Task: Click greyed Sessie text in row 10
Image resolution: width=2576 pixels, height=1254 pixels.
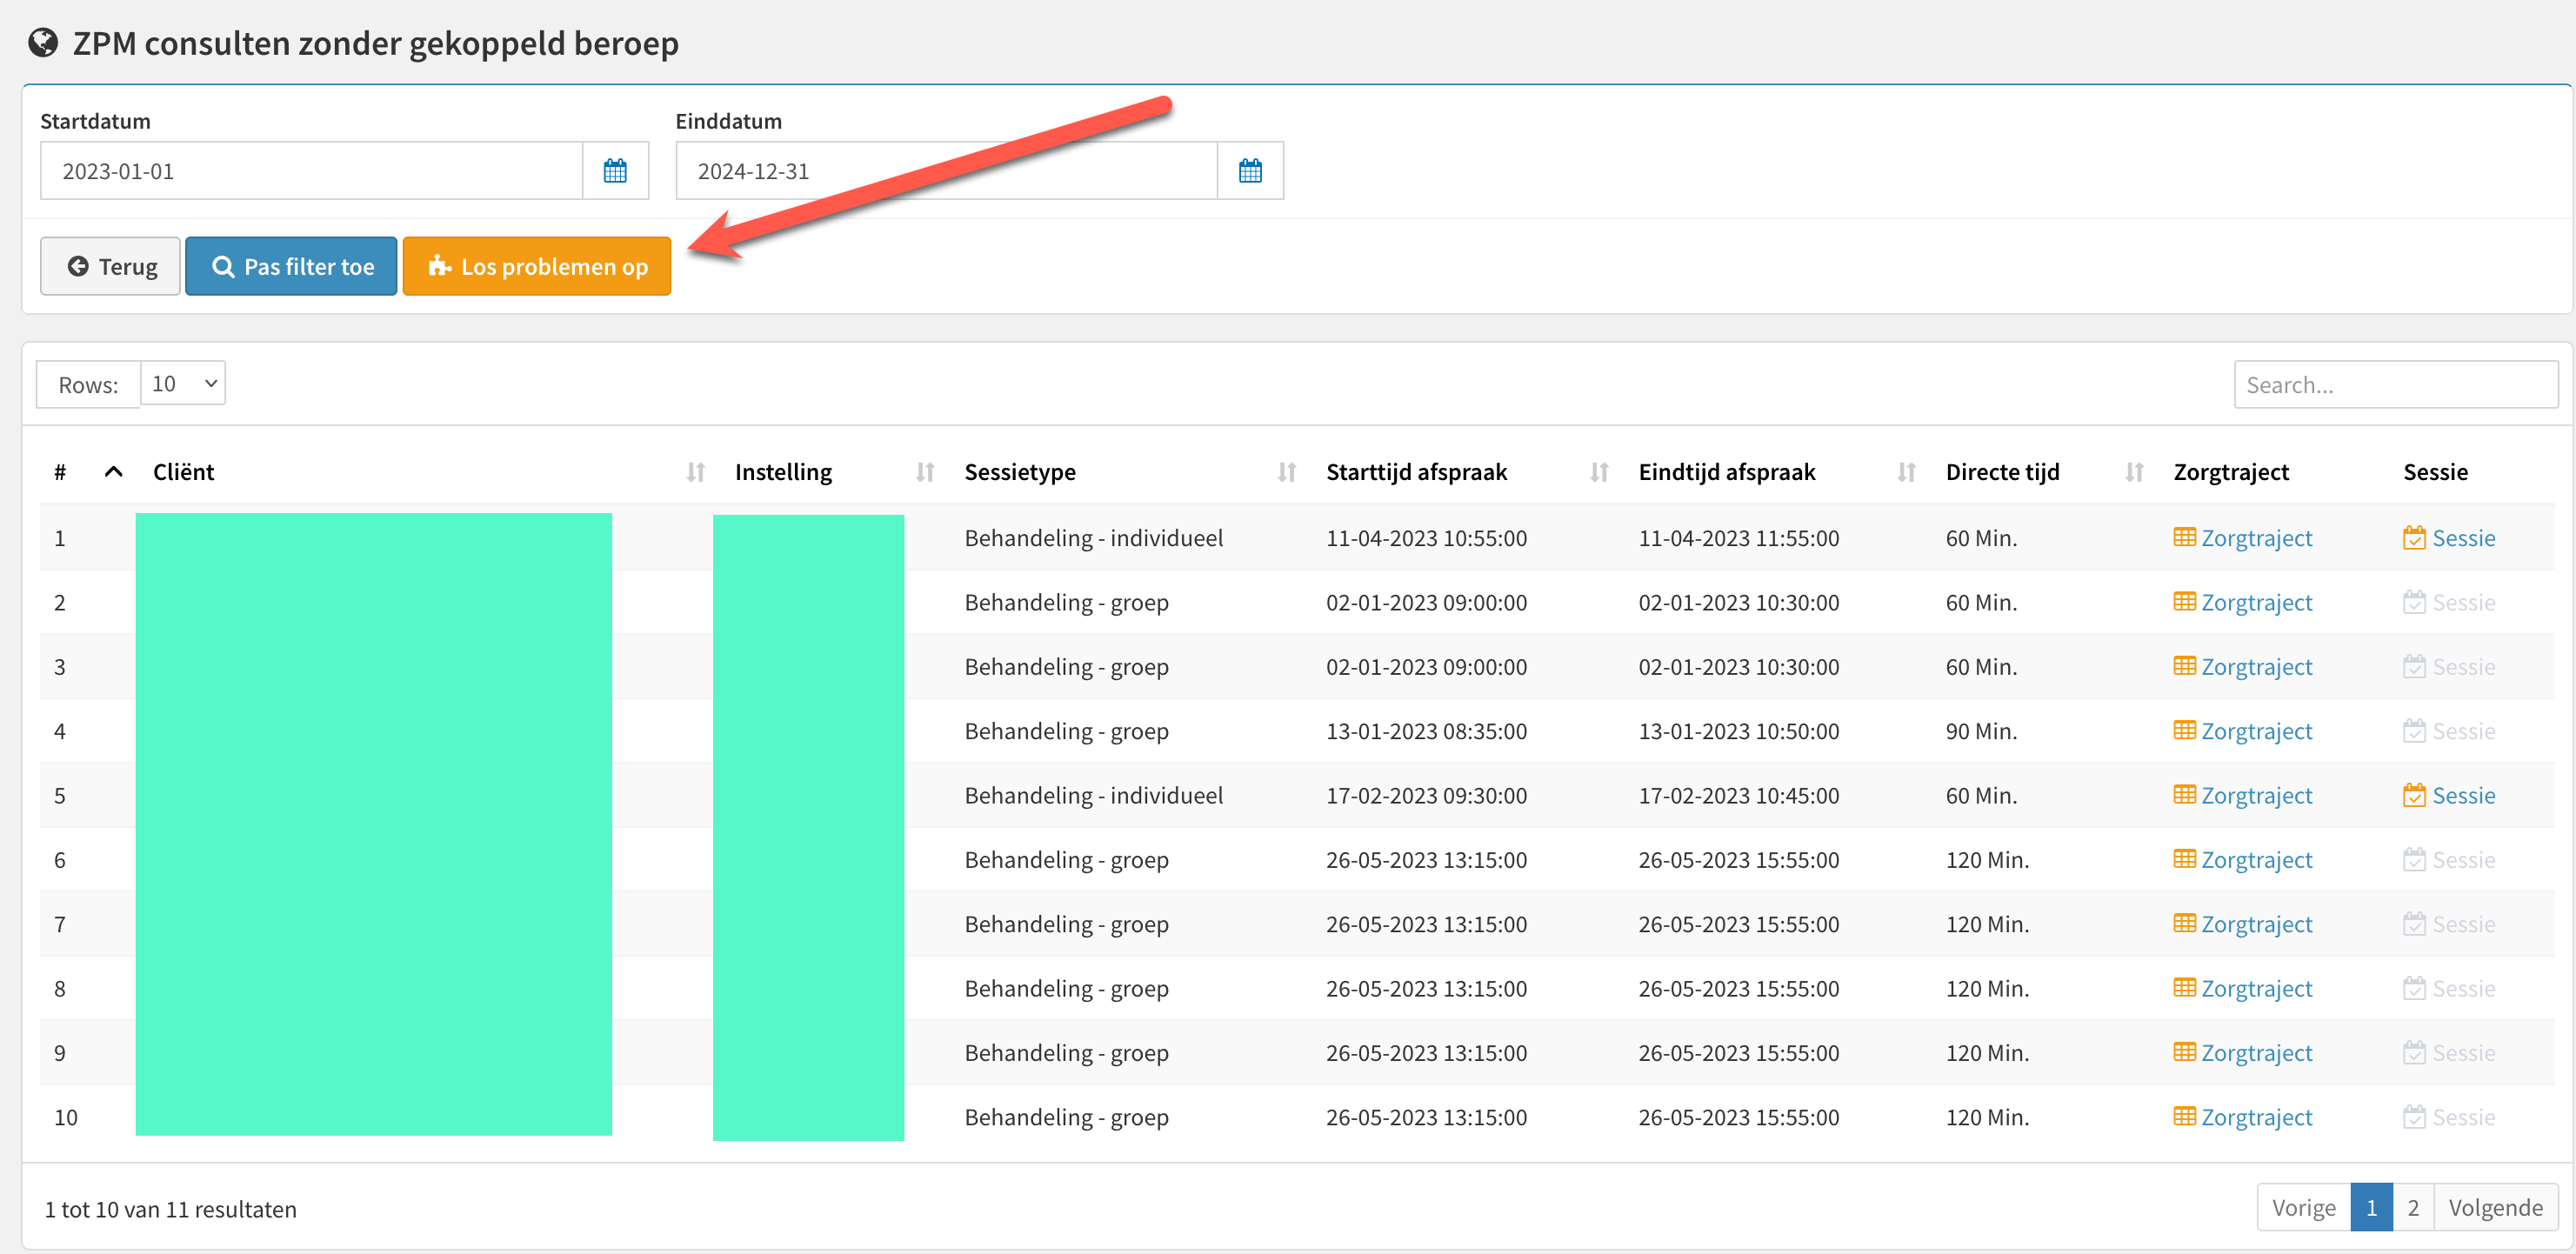Action: point(2463,1117)
